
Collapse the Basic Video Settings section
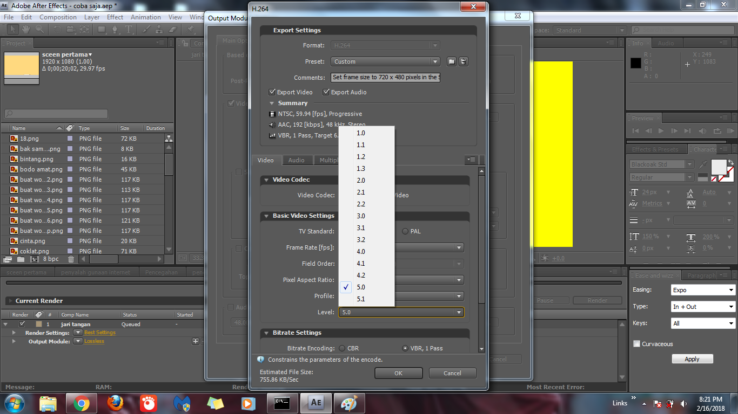click(x=266, y=216)
